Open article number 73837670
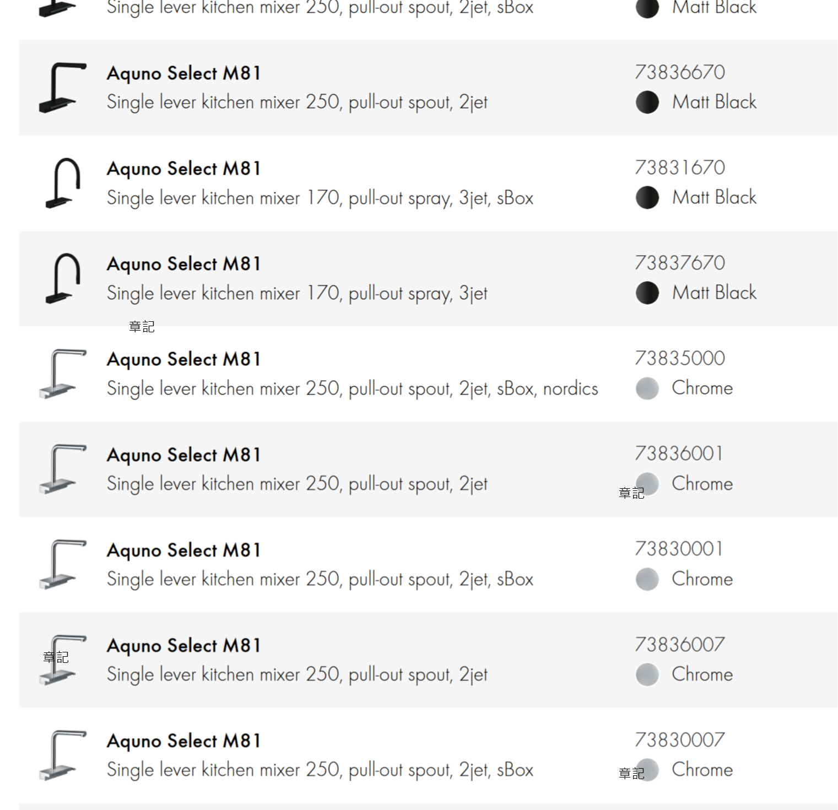Image resolution: width=838 pixels, height=810 pixels. coord(679,263)
